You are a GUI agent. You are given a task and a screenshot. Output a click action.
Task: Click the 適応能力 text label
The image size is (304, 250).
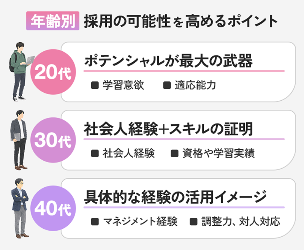pyautogui.click(x=195, y=85)
